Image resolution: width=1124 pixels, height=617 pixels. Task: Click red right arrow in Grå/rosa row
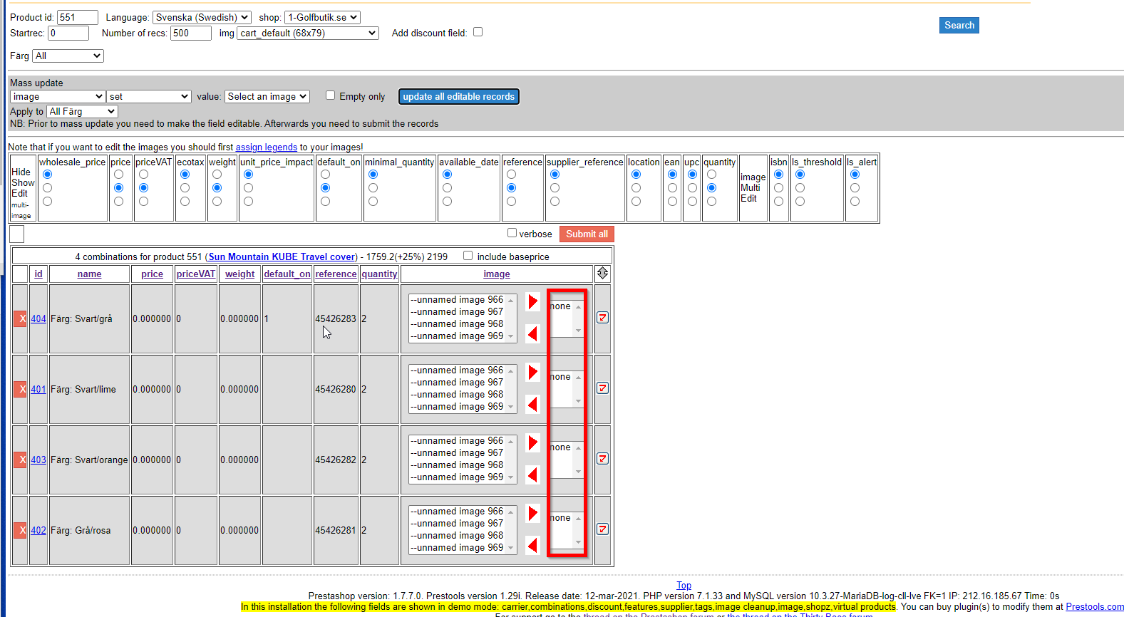pyautogui.click(x=532, y=513)
